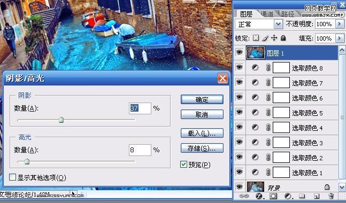Select the layer named 选取颜色 3
This screenshot has width=346, height=203.
[307, 143]
